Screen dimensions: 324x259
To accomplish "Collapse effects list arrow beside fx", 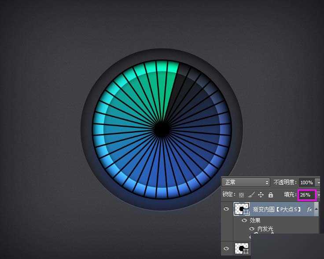I will (x=316, y=209).
